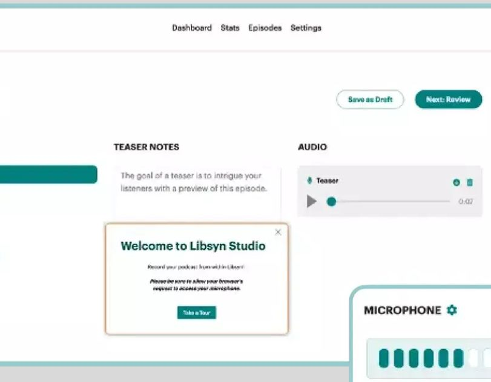Viewport: 491px width, 382px height.
Task: Click the MICROPHONE panel label
Action: point(403,311)
